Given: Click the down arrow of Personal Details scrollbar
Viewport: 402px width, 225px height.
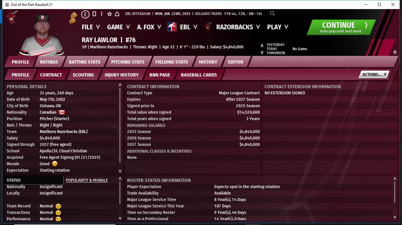Looking at the screenshot, I should 120,171.
